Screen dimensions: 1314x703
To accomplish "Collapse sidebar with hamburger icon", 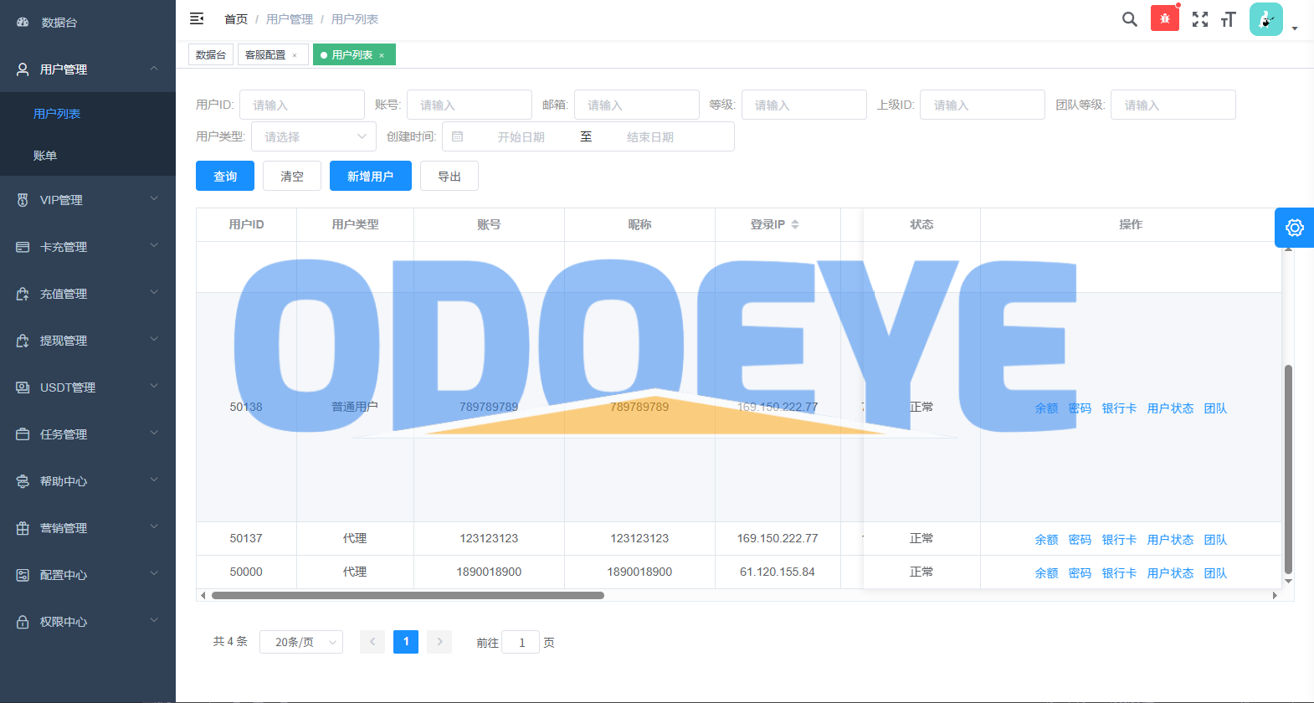I will (197, 18).
